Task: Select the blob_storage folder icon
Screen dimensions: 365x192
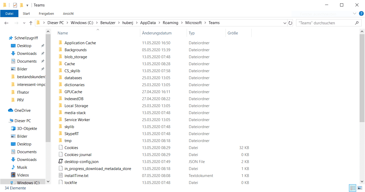Action: (60, 57)
